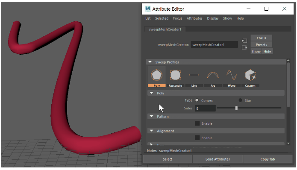Image resolution: width=297 pixels, height=170 pixels.
Task: Open the Focus menu
Action: pos(177,18)
